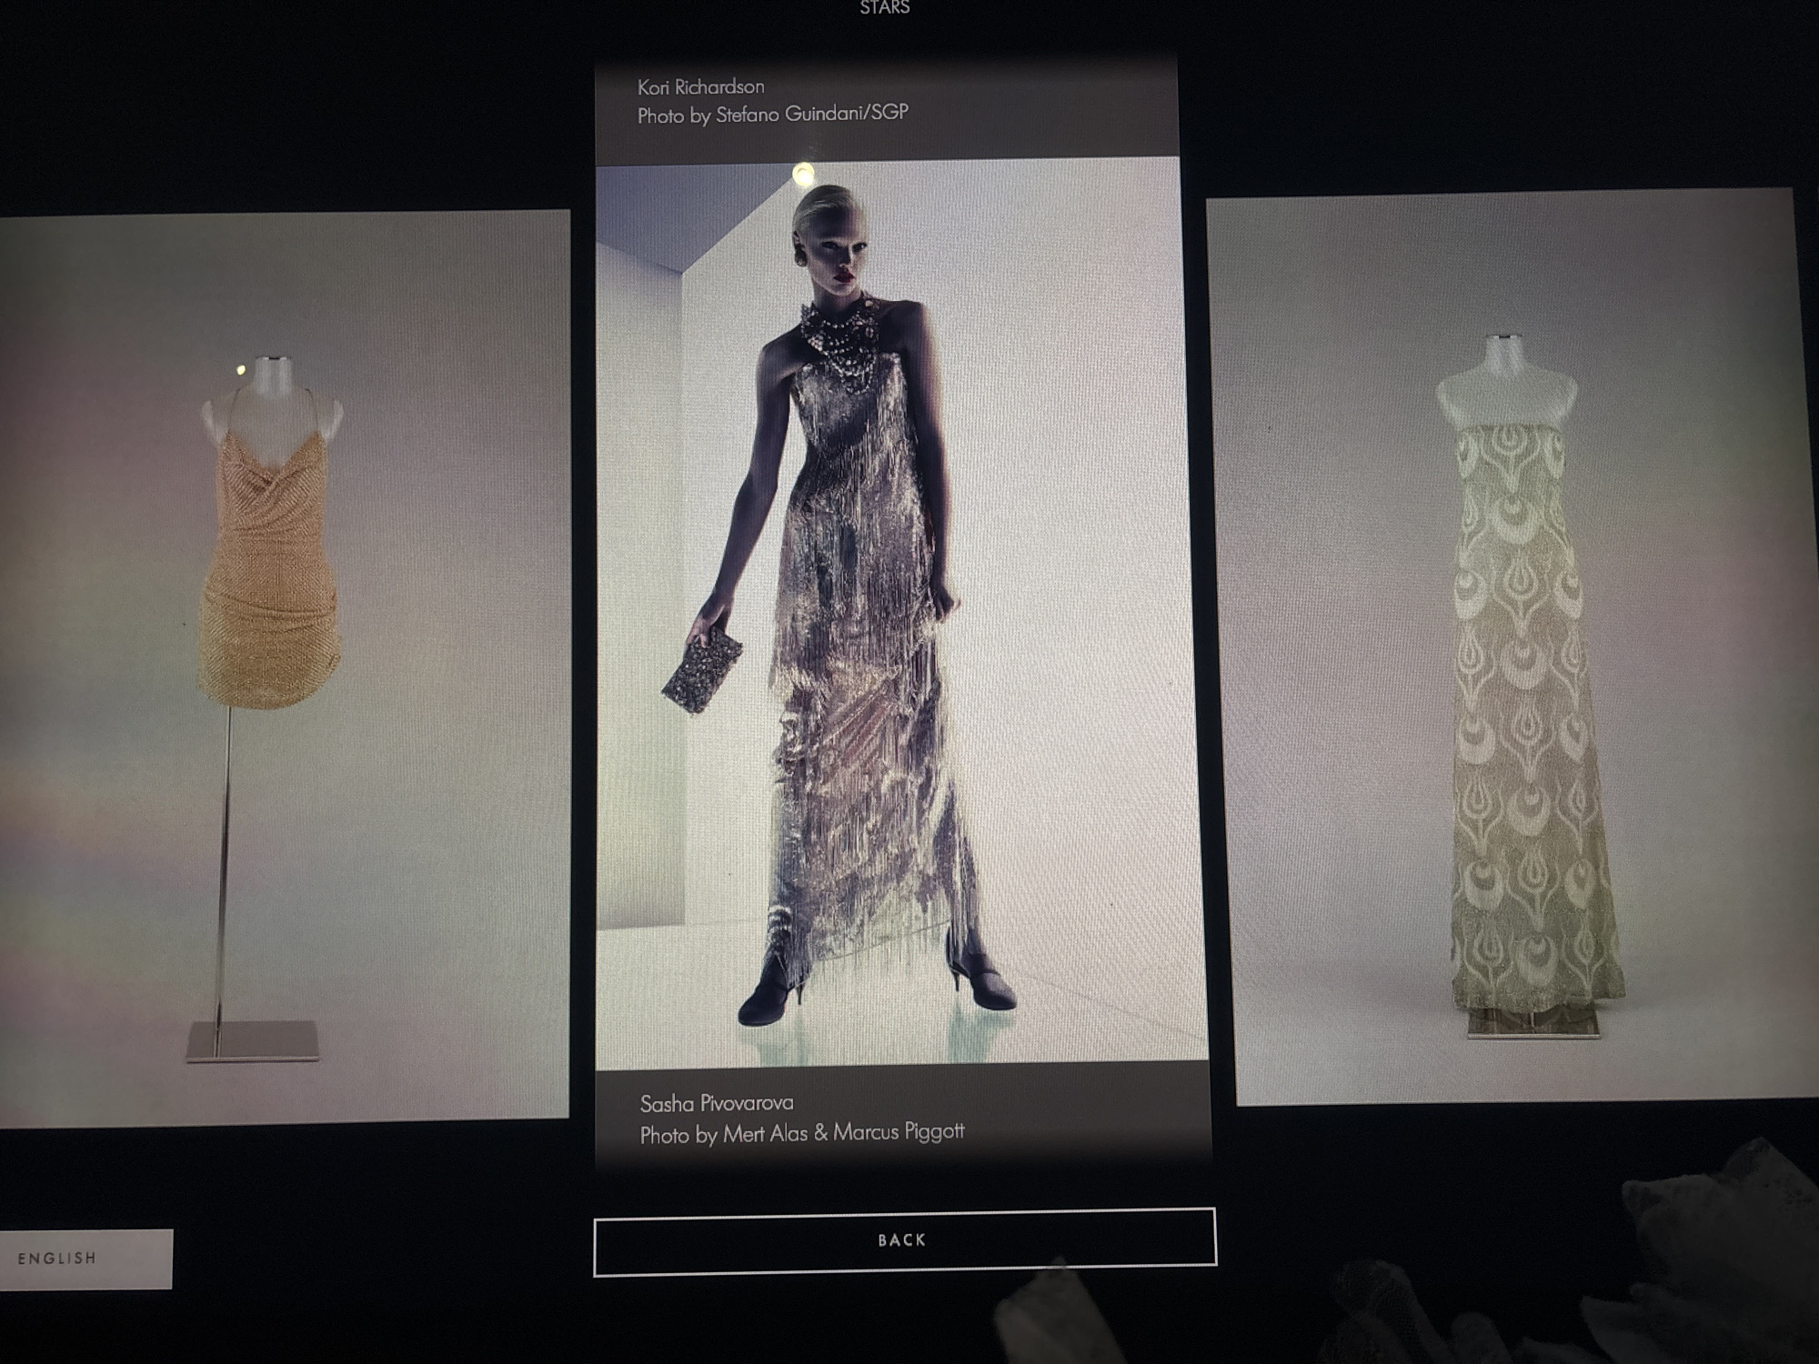Tap the glowing circular marker above model's head
The height and width of the screenshot is (1364, 1819).
pos(803,173)
